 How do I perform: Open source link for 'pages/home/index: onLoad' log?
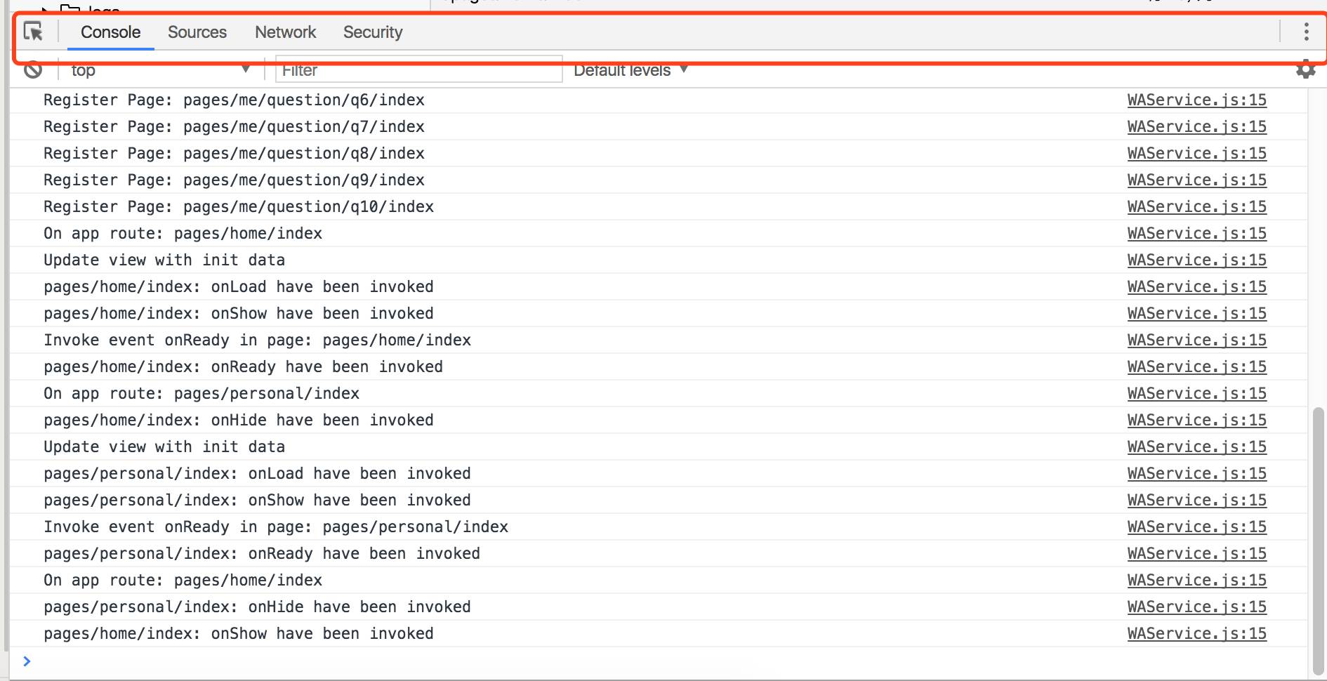[x=1196, y=287]
